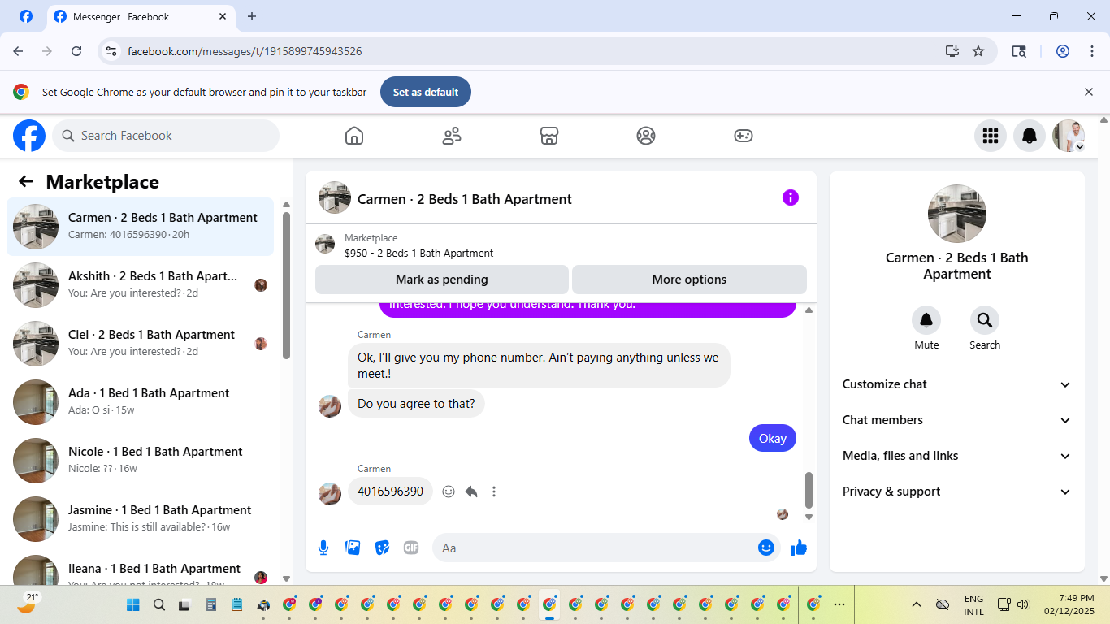Expand Customize chat section
1110x624 pixels.
click(x=957, y=384)
